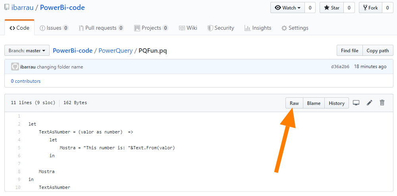Click line number 8 in the gutter

point(19,171)
